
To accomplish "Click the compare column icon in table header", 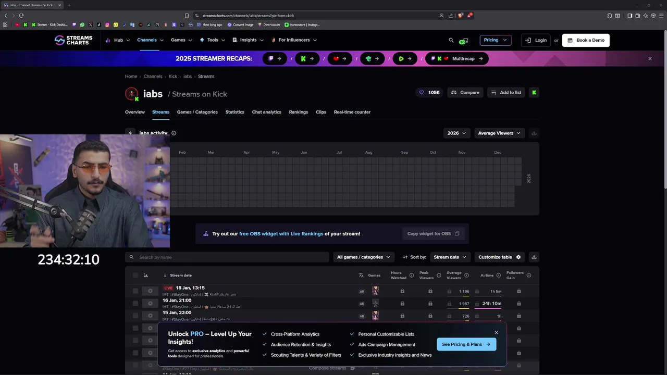I will coord(146,276).
